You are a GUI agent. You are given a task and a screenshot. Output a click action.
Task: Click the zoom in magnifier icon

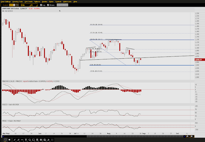click(188, 136)
